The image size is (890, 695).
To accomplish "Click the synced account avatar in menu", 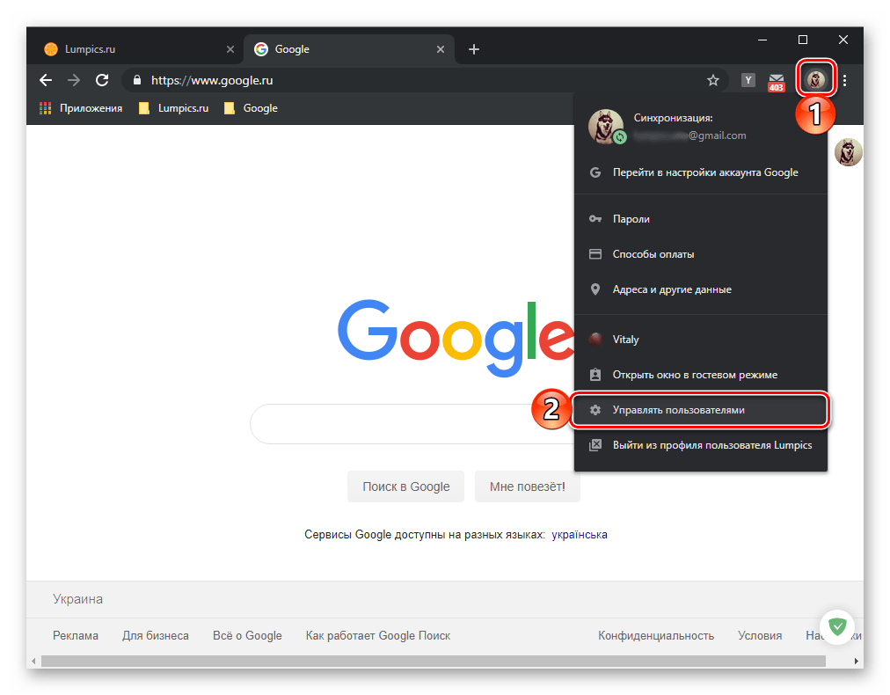I will click(x=606, y=126).
